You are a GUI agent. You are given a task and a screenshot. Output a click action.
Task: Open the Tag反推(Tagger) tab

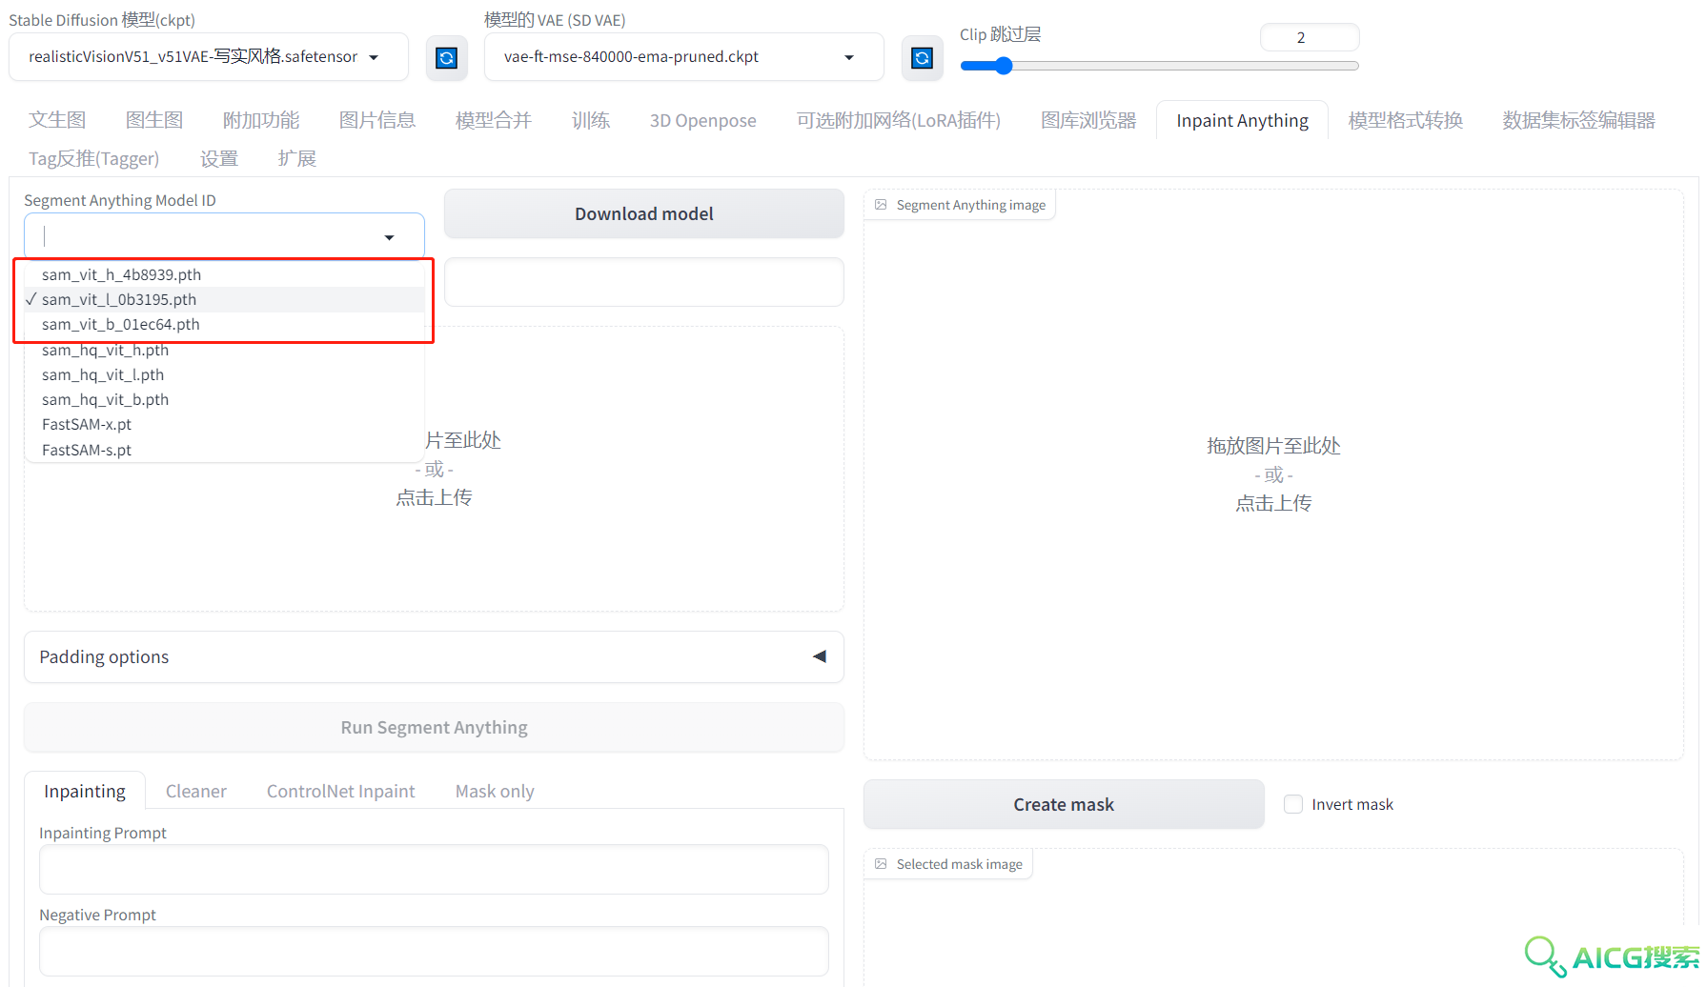[94, 158]
